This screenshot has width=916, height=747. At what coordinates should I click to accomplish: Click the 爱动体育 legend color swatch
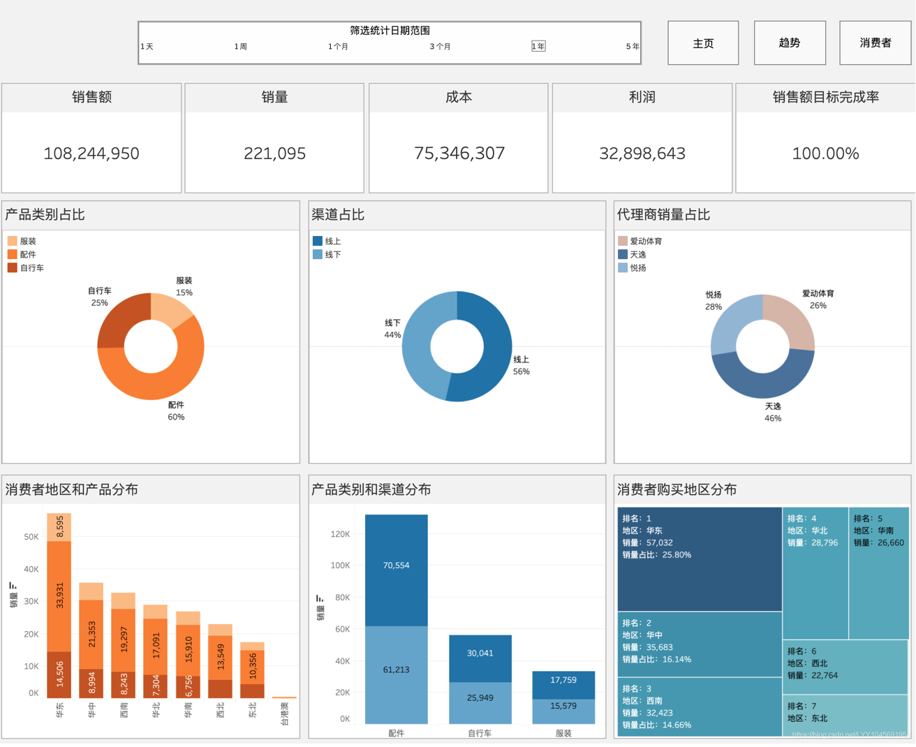623,241
